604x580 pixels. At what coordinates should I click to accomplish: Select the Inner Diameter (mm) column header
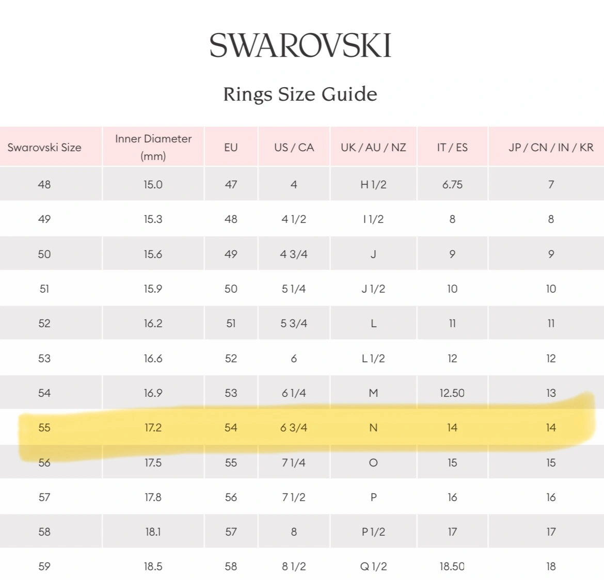coord(153,147)
